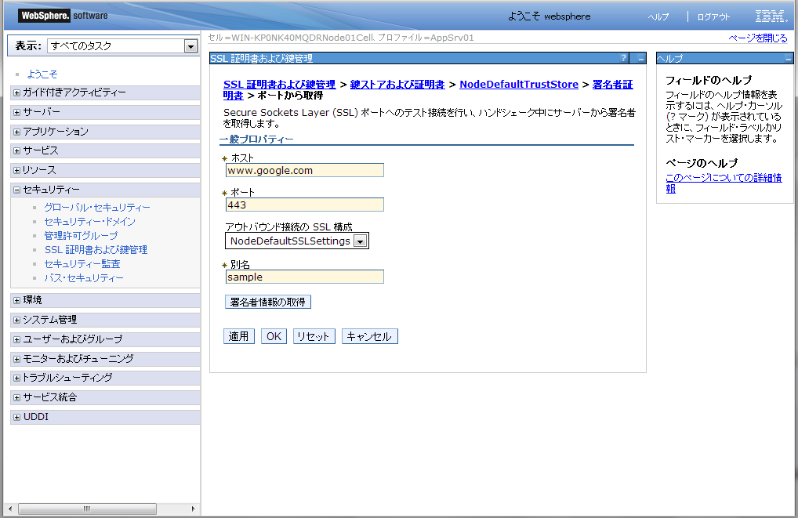Expand モニターおよびチューニング section
Screen dimensions: 798x518
(16, 359)
